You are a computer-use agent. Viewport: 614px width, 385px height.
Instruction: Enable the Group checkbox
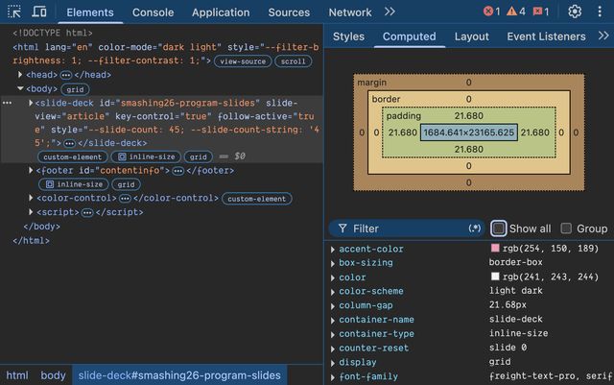566,229
